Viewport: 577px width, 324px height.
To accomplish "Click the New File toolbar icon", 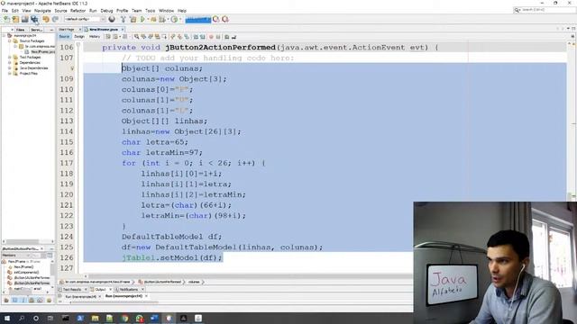I will pos(6,19).
